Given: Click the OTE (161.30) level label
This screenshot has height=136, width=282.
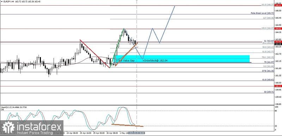Looking at the screenshot, I should (268, 71).
